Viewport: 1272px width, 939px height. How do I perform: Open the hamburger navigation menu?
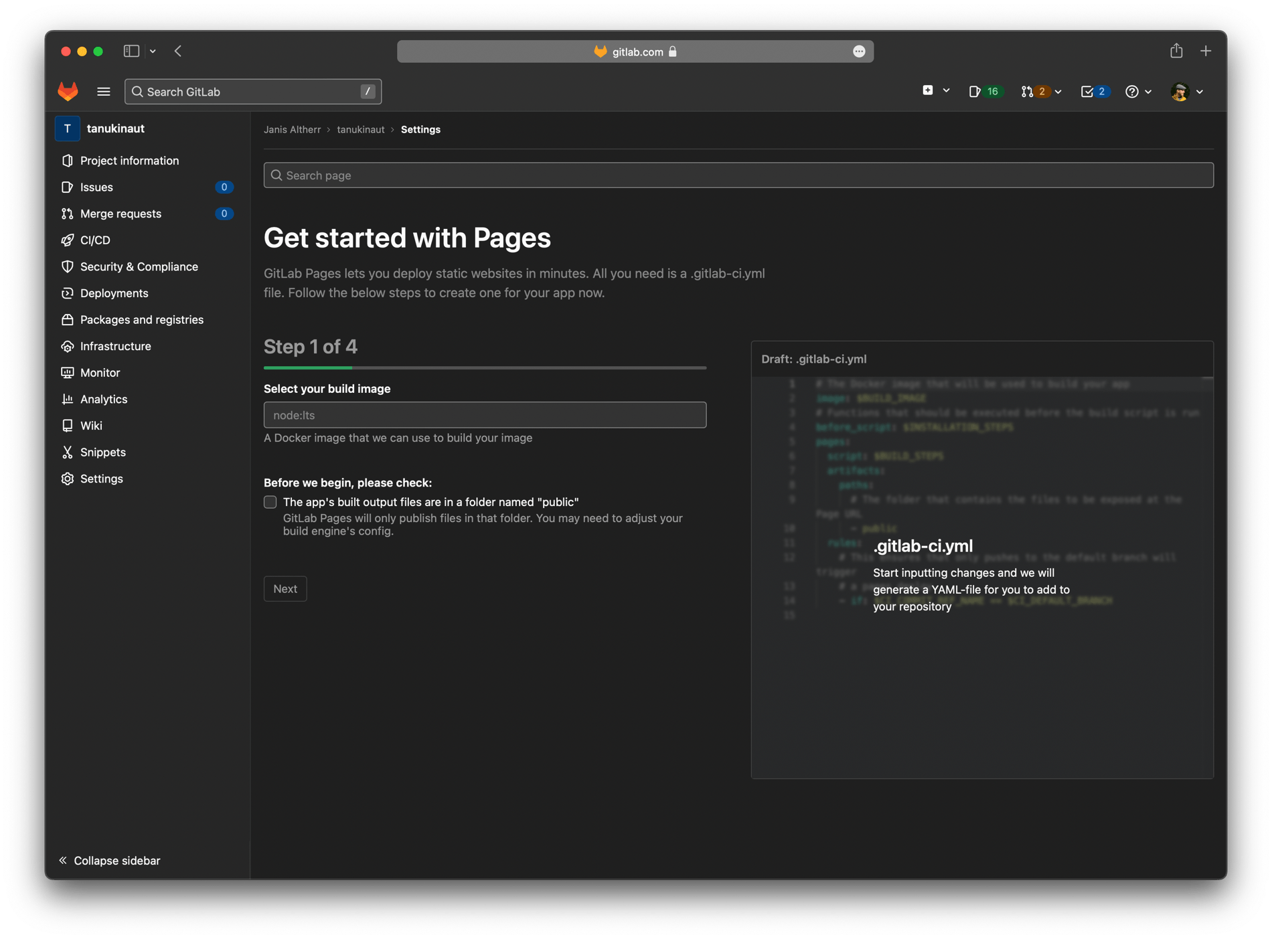[x=104, y=92]
